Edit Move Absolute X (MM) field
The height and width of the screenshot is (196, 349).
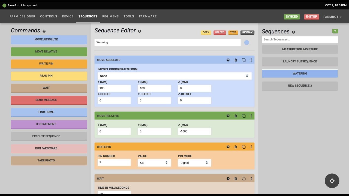pyautogui.click(x=114, y=88)
